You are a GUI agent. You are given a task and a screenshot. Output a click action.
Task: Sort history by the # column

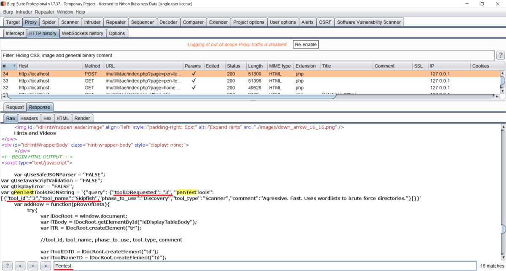coord(9,66)
